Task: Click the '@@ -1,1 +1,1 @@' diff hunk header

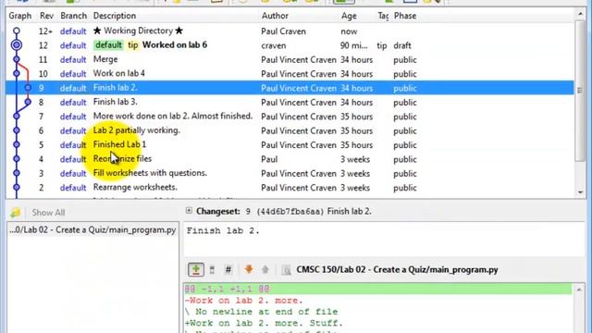Action: tap(377, 290)
